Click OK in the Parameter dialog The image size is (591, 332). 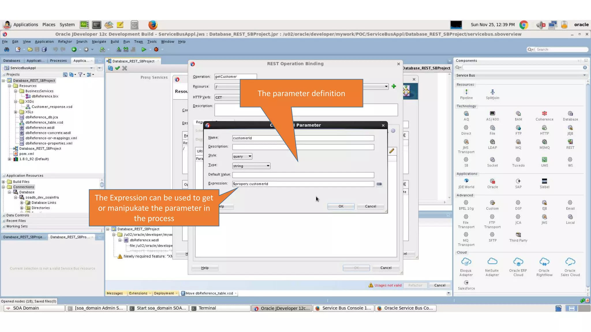coord(341,206)
